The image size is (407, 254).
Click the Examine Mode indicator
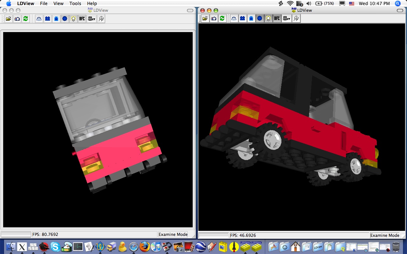[x=173, y=234]
